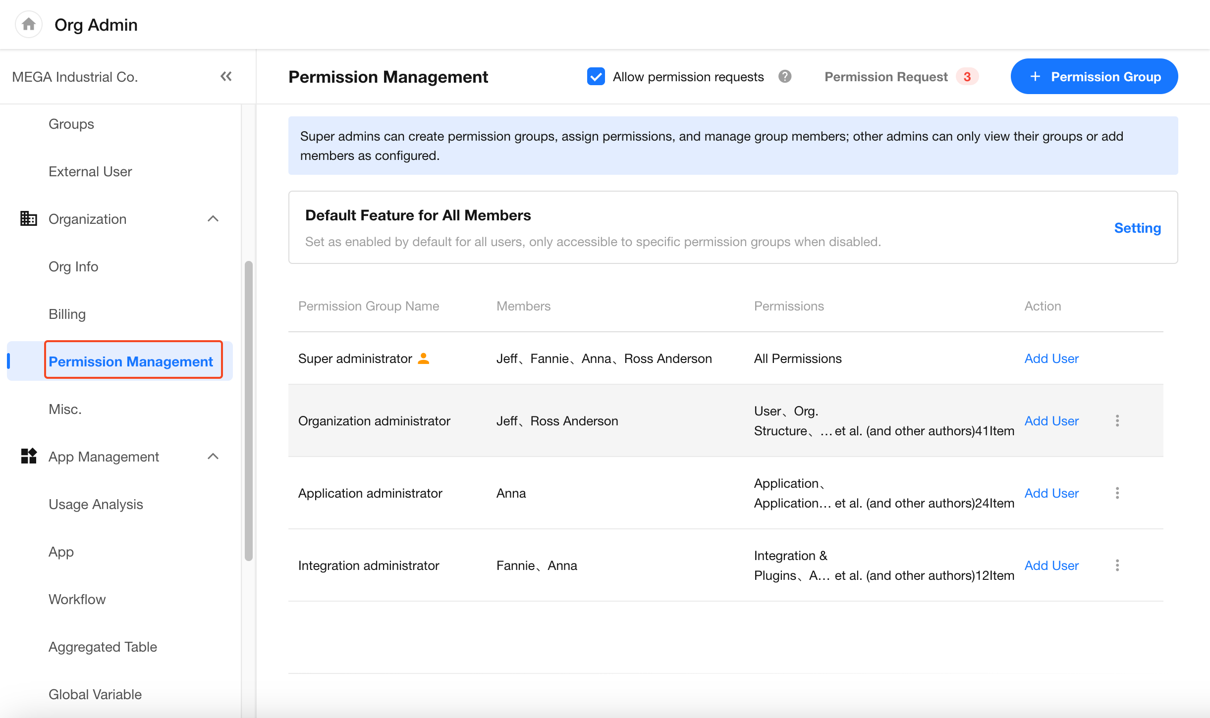Viewport: 1210px width, 718px height.
Task: Select Org Info menu item
Action: 73,266
